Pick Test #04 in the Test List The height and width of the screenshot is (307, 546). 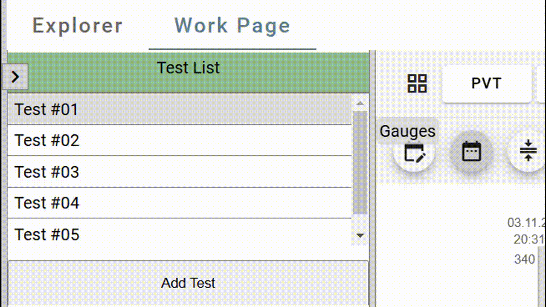[x=180, y=203]
